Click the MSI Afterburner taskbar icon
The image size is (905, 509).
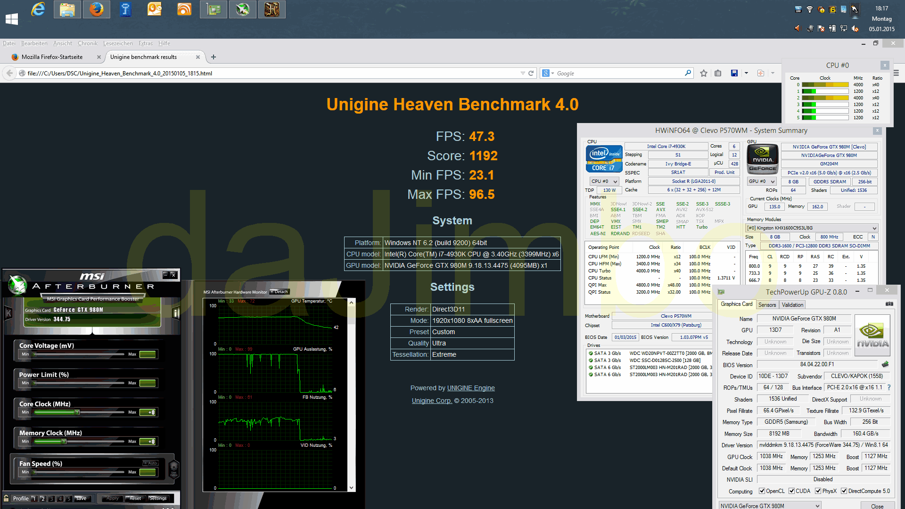[x=243, y=9]
